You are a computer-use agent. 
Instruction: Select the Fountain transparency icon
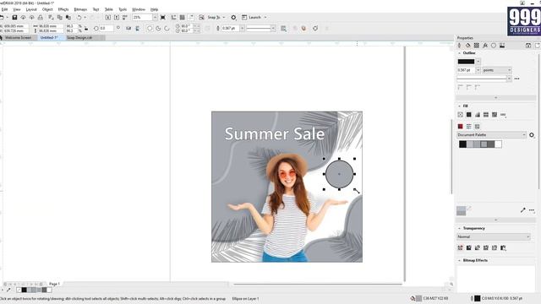pos(478,247)
